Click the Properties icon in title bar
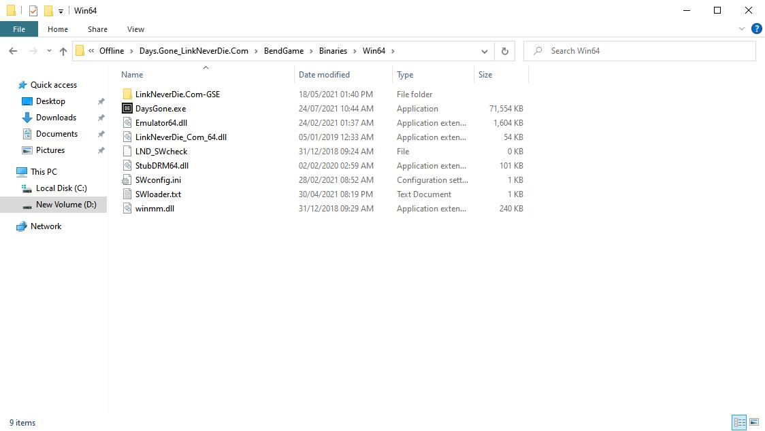The width and height of the screenshot is (765, 431). [33, 11]
